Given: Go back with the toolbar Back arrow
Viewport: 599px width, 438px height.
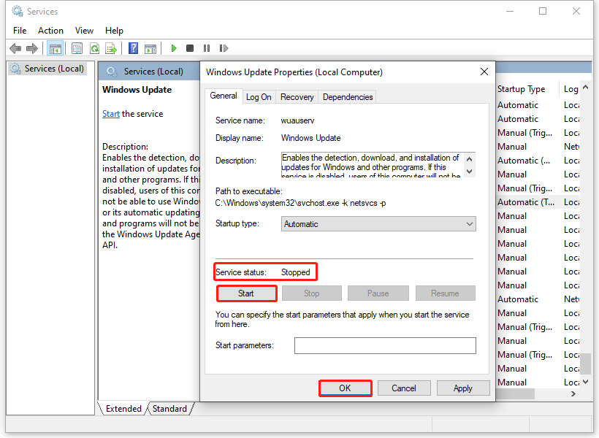Looking at the screenshot, I should point(15,48).
